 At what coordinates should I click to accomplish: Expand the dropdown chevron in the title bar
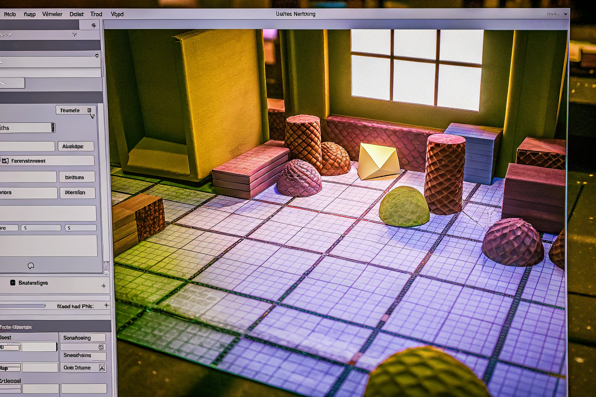(x=565, y=14)
